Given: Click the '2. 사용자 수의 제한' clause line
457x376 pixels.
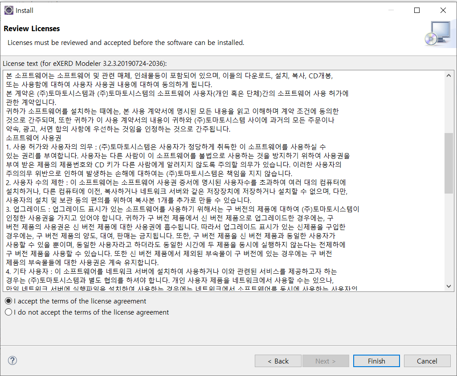Looking at the screenshot, I should coord(176,182).
